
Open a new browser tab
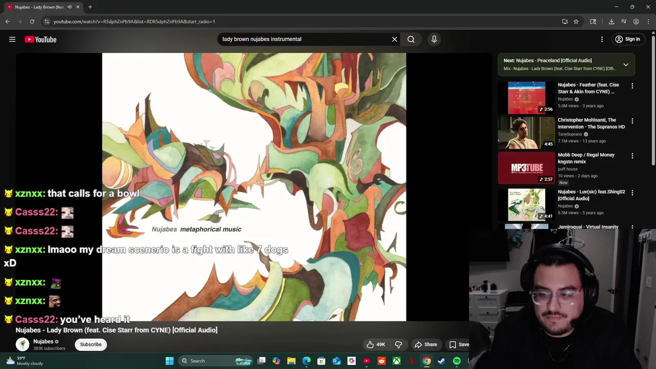[x=90, y=7]
